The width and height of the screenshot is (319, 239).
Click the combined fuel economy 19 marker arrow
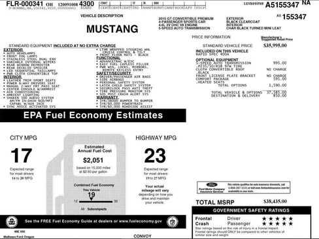(92, 199)
